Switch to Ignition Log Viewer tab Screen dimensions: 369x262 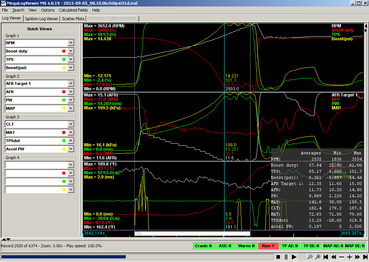click(x=42, y=19)
